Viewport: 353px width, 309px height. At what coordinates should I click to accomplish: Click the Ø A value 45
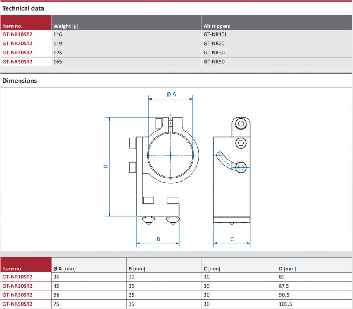56,286
